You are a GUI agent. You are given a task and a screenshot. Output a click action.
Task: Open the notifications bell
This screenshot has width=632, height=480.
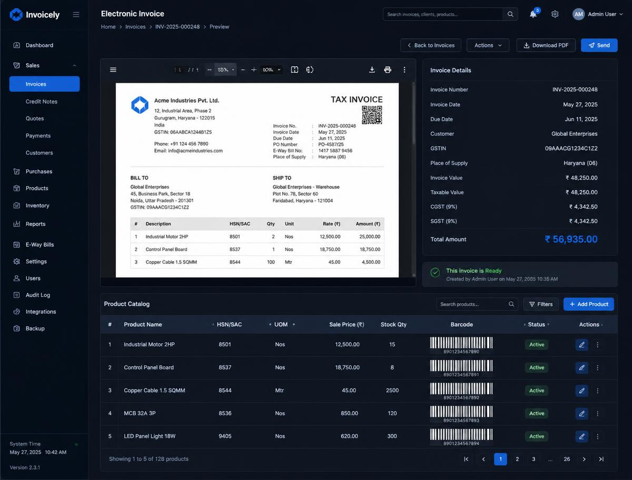point(533,14)
